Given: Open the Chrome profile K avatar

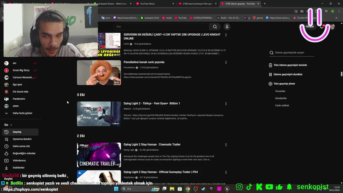Looking at the screenshot, I should tap(333, 11).
